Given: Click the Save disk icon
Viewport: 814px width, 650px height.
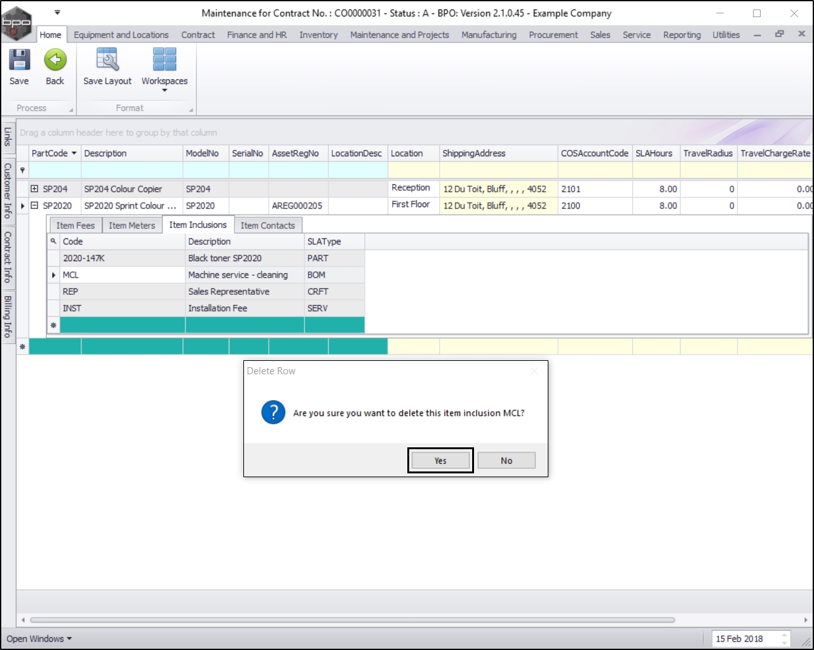Looking at the screenshot, I should tap(19, 60).
